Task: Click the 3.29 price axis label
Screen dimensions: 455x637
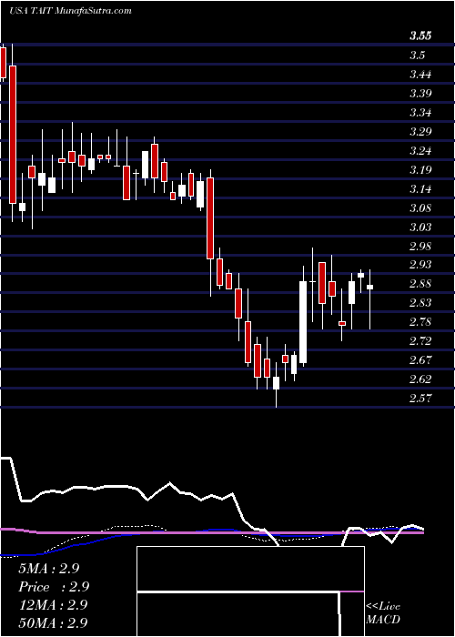Action: click(x=420, y=132)
